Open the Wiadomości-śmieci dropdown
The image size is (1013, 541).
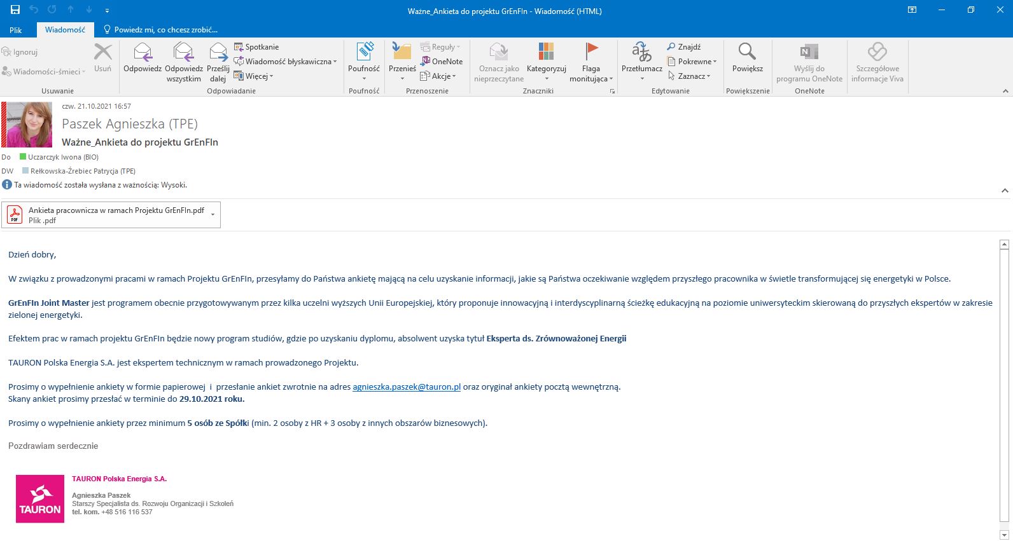[43, 72]
